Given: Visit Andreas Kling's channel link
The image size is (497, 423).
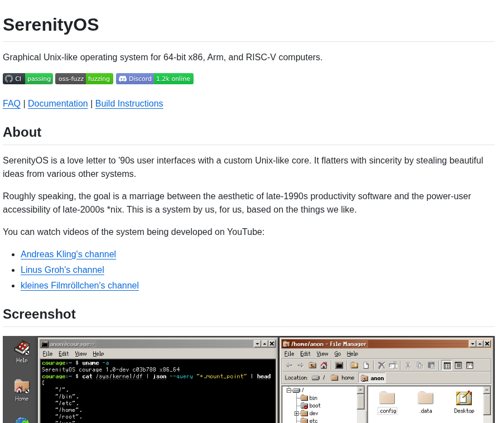Looking at the screenshot, I should pos(68,254).
